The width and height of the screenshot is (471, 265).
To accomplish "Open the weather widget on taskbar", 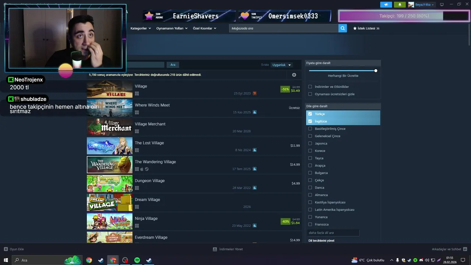I will 368,260.
